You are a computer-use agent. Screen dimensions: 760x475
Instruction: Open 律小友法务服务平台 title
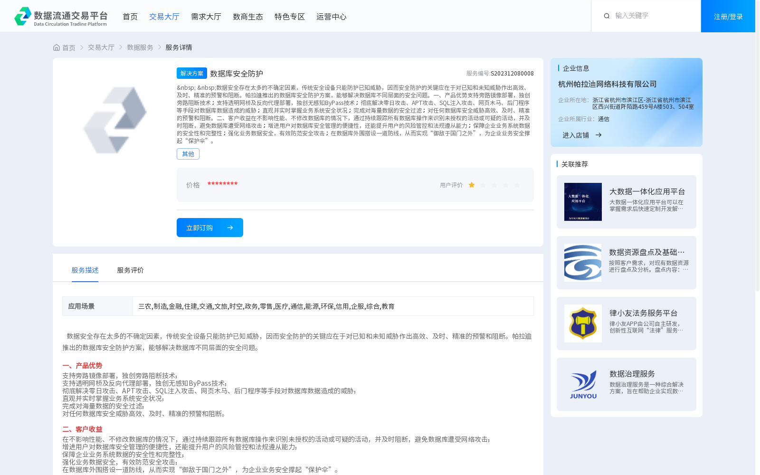[644, 313]
